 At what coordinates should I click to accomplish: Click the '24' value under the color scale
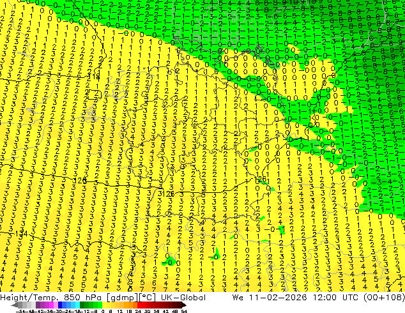tap(138, 311)
